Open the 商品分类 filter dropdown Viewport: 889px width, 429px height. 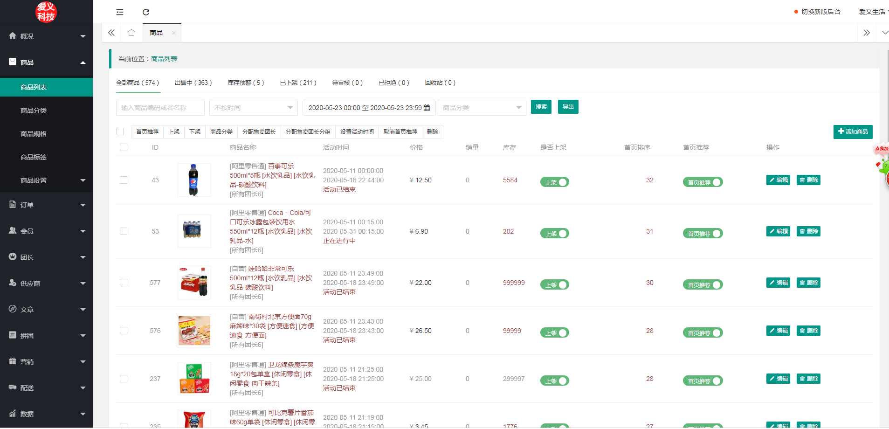(482, 108)
